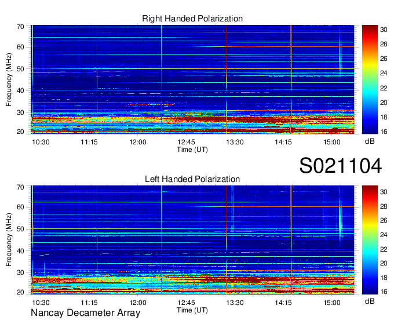Click the 11:15 time tick of top plot

(x=89, y=142)
